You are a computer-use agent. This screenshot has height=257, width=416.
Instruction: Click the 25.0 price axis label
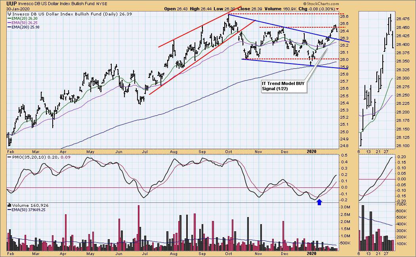coord(344,132)
